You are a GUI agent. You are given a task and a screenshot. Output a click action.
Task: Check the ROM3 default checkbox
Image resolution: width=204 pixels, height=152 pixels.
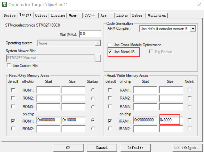click(x=13, y=107)
